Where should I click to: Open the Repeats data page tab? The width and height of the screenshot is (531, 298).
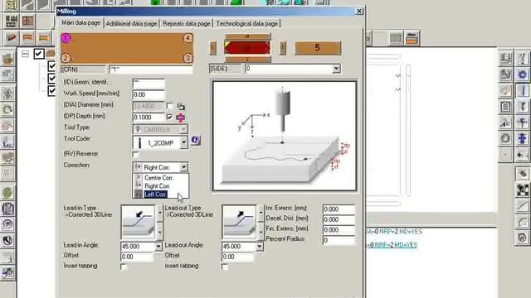point(186,24)
